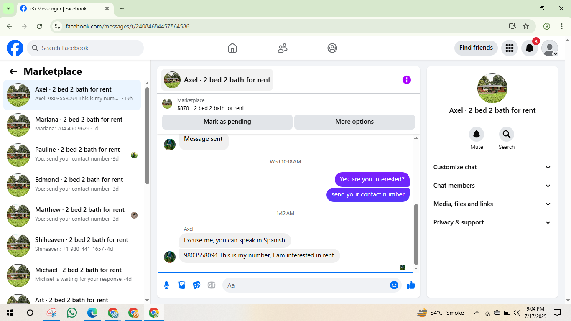The width and height of the screenshot is (571, 321).
Task: Click the conversation list scrollbar
Action: click(147, 136)
